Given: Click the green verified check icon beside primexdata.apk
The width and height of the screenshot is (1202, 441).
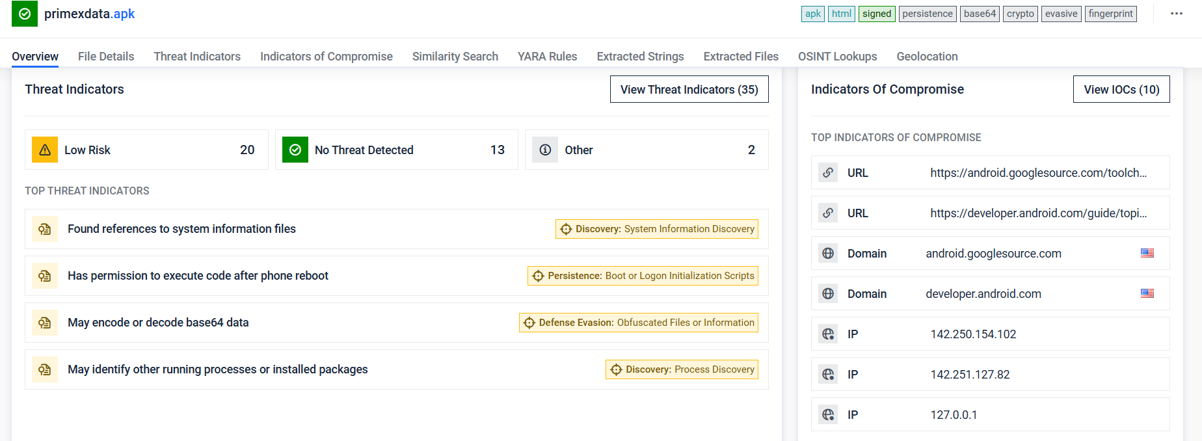Looking at the screenshot, I should (25, 14).
